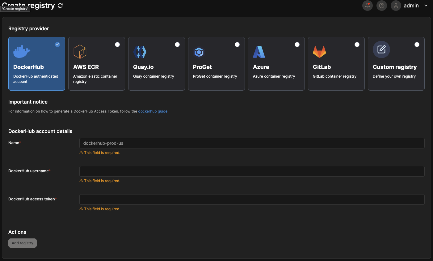Click the 'DockerHub username' label
433x261 pixels.
(28, 171)
